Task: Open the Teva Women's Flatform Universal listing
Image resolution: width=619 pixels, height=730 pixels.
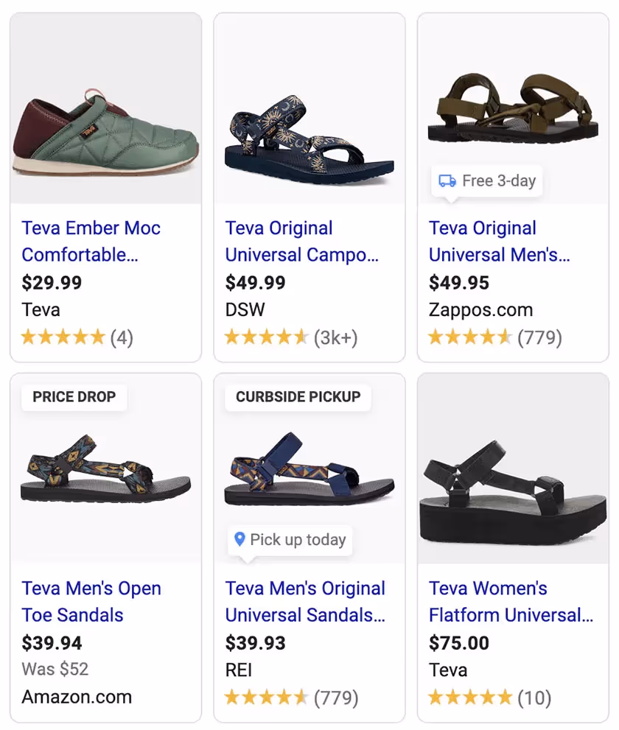Action: pos(508,602)
